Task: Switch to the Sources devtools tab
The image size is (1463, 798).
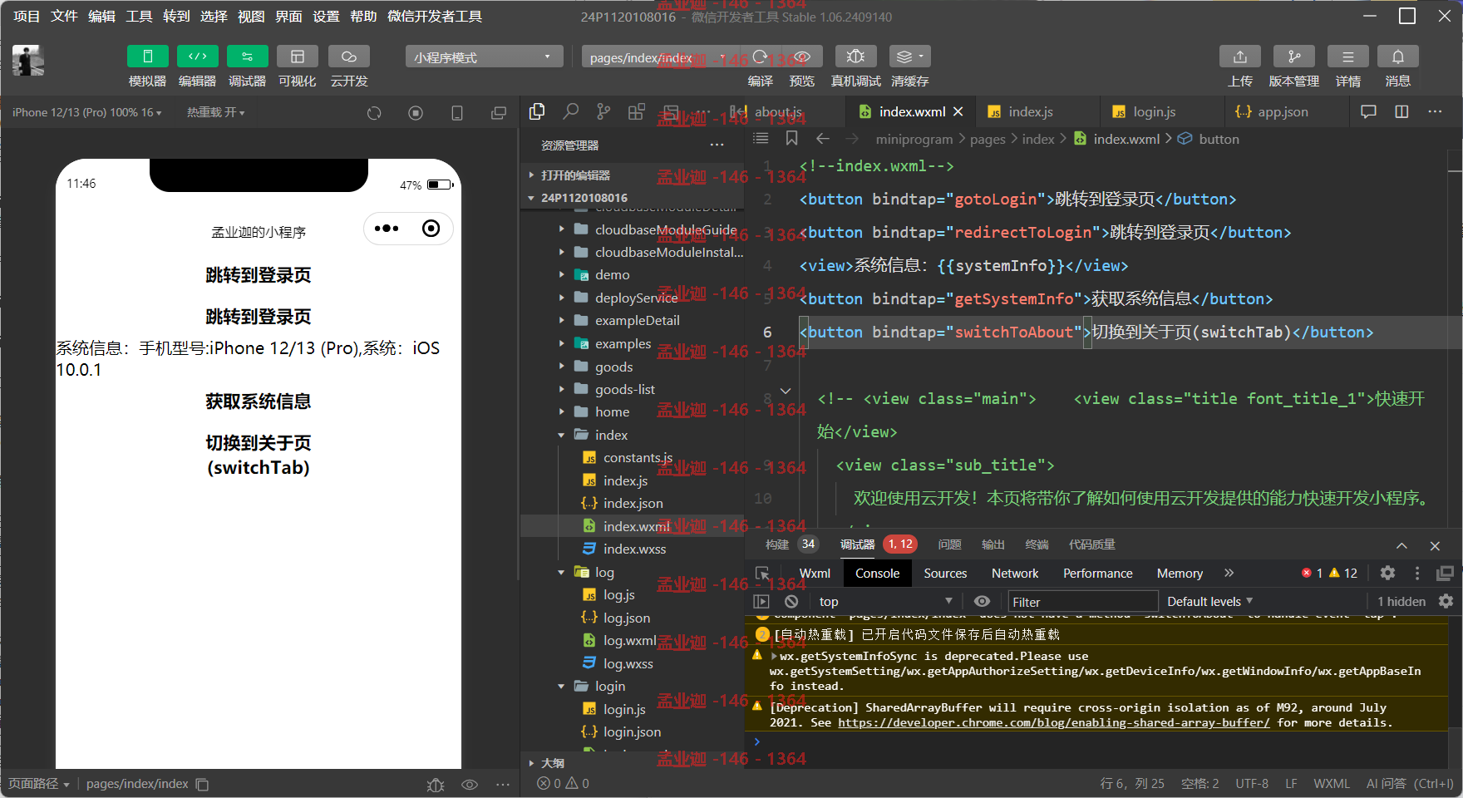Action: [945, 574]
